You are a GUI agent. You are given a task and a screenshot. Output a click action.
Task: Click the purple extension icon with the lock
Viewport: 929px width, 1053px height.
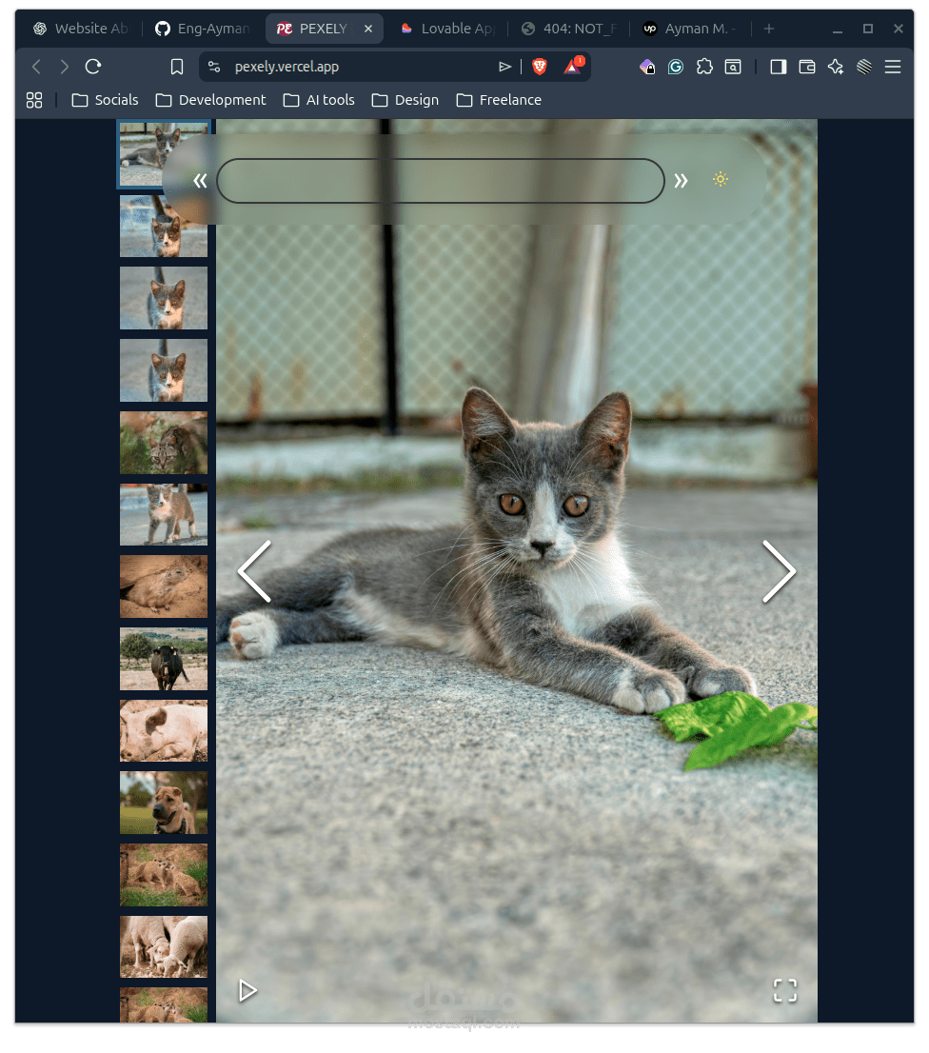pyautogui.click(x=647, y=67)
